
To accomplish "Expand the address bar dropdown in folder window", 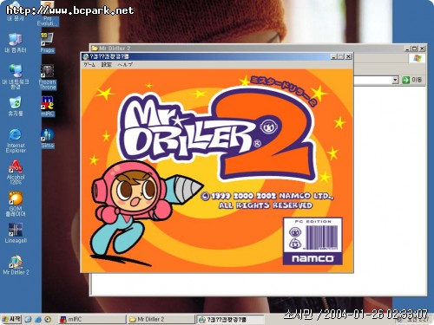I will [x=395, y=80].
